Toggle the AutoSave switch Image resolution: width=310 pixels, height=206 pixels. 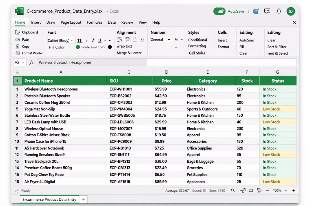(220, 11)
